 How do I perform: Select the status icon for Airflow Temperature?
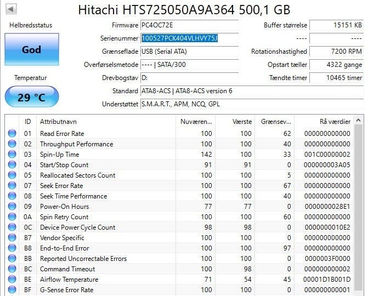coord(12,280)
